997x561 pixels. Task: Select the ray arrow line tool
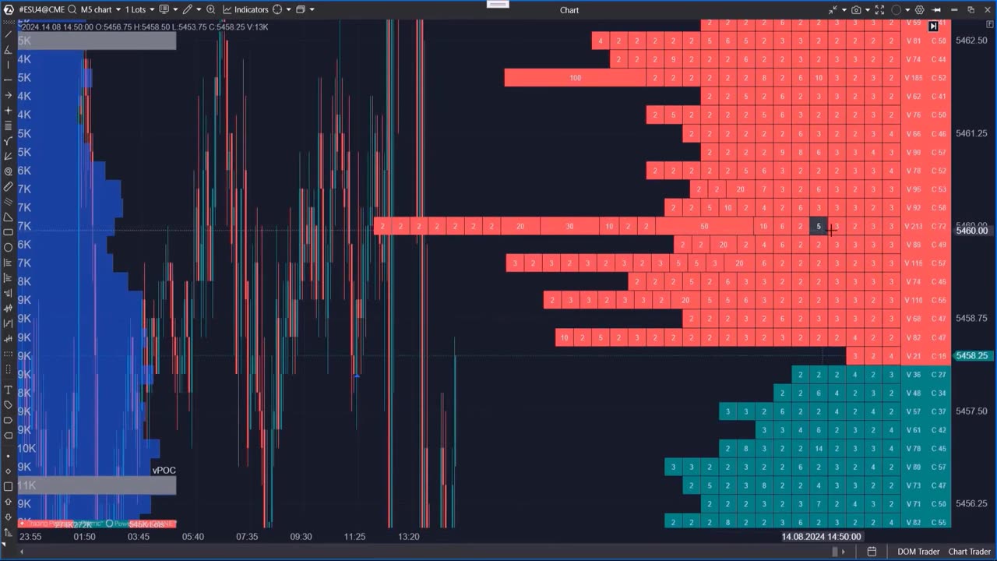tap(9, 94)
